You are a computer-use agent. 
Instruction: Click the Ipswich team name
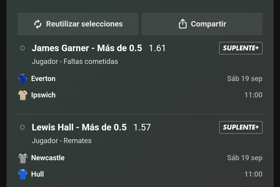(x=43, y=95)
